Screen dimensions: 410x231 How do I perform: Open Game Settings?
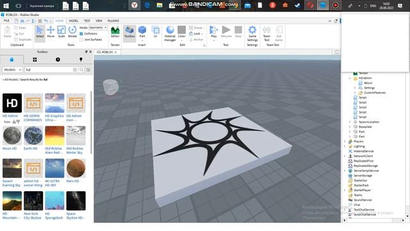click(x=252, y=33)
